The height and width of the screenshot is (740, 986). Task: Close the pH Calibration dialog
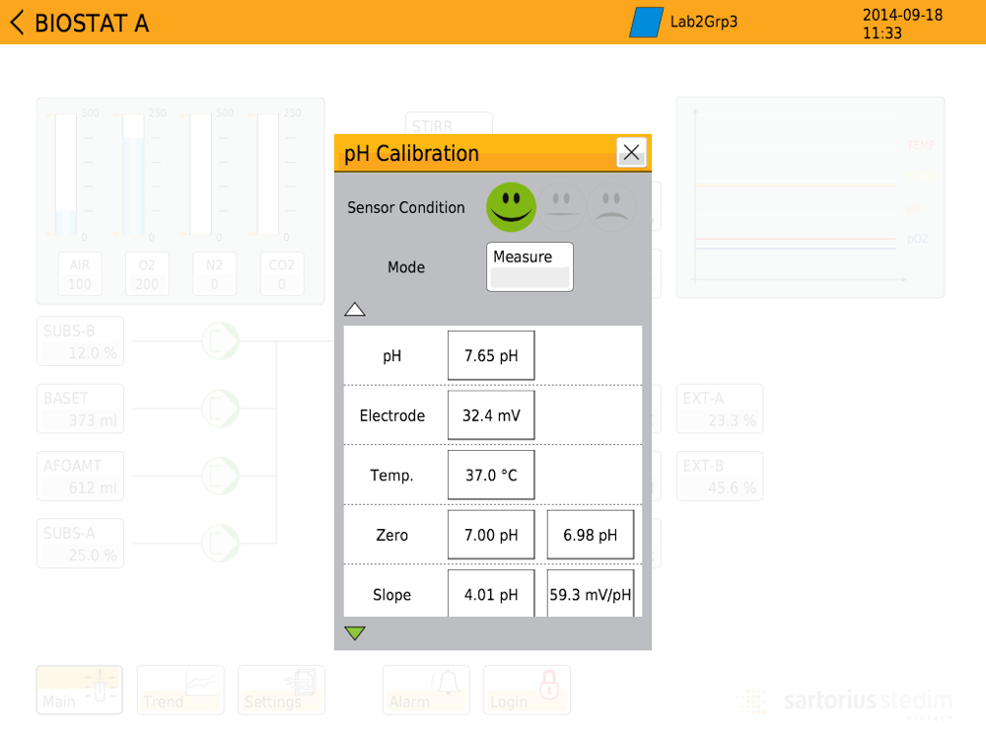[x=631, y=152]
